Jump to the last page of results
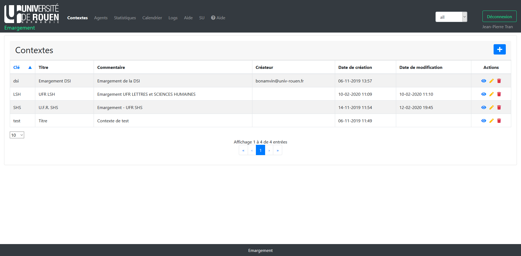This screenshot has height=256, width=521. (278, 150)
